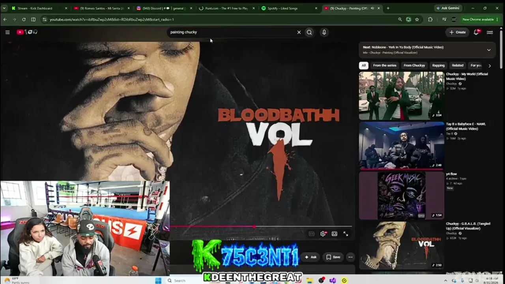Open Chuckyy - G.B.A.L.B. (Tangled Up) title

[x=468, y=226]
